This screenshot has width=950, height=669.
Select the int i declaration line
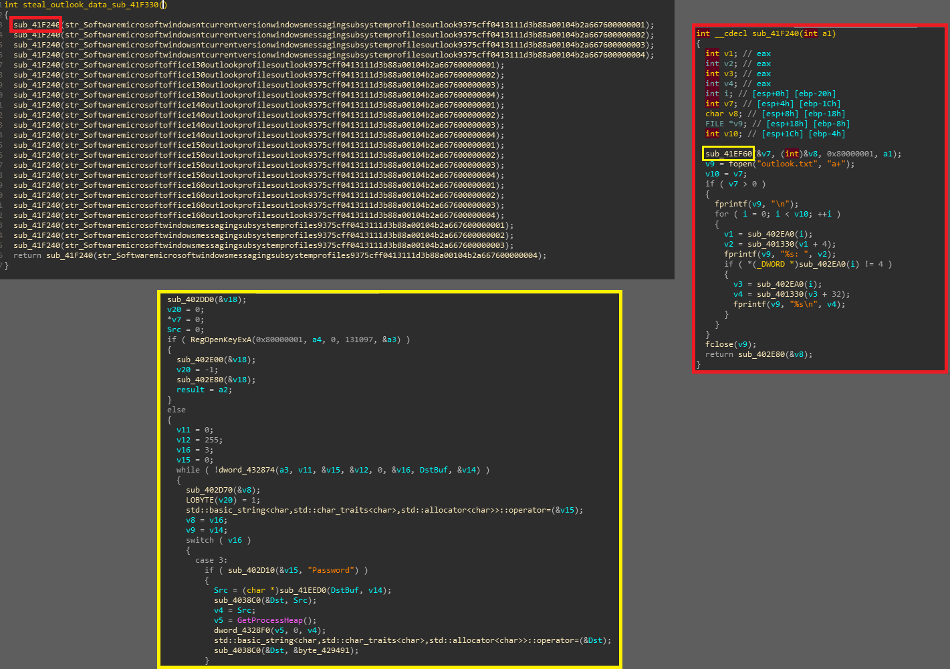(x=770, y=94)
